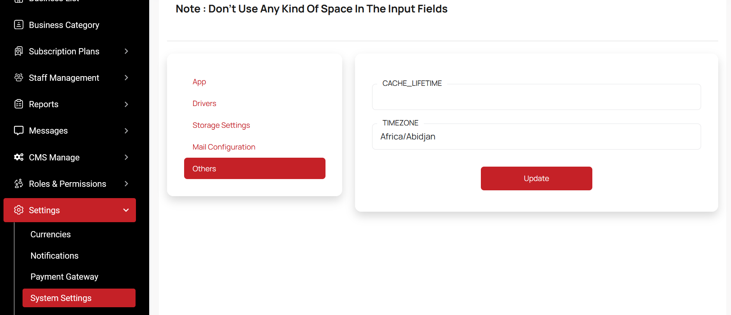Expand the CMS Manage chevron
Viewport: 731px width, 315px height.
click(x=126, y=157)
